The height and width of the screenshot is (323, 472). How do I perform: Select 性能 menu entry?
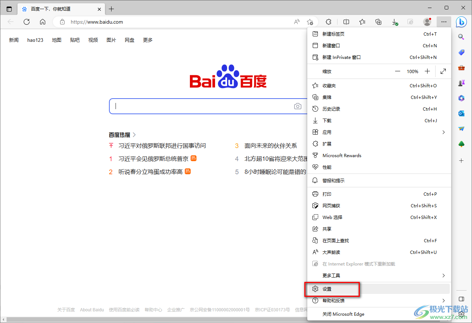pyautogui.click(x=379, y=167)
